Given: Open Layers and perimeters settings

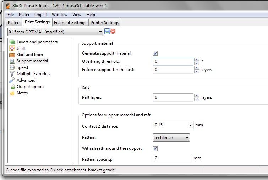Looking at the screenshot, I should pyautogui.click(x=37, y=42).
